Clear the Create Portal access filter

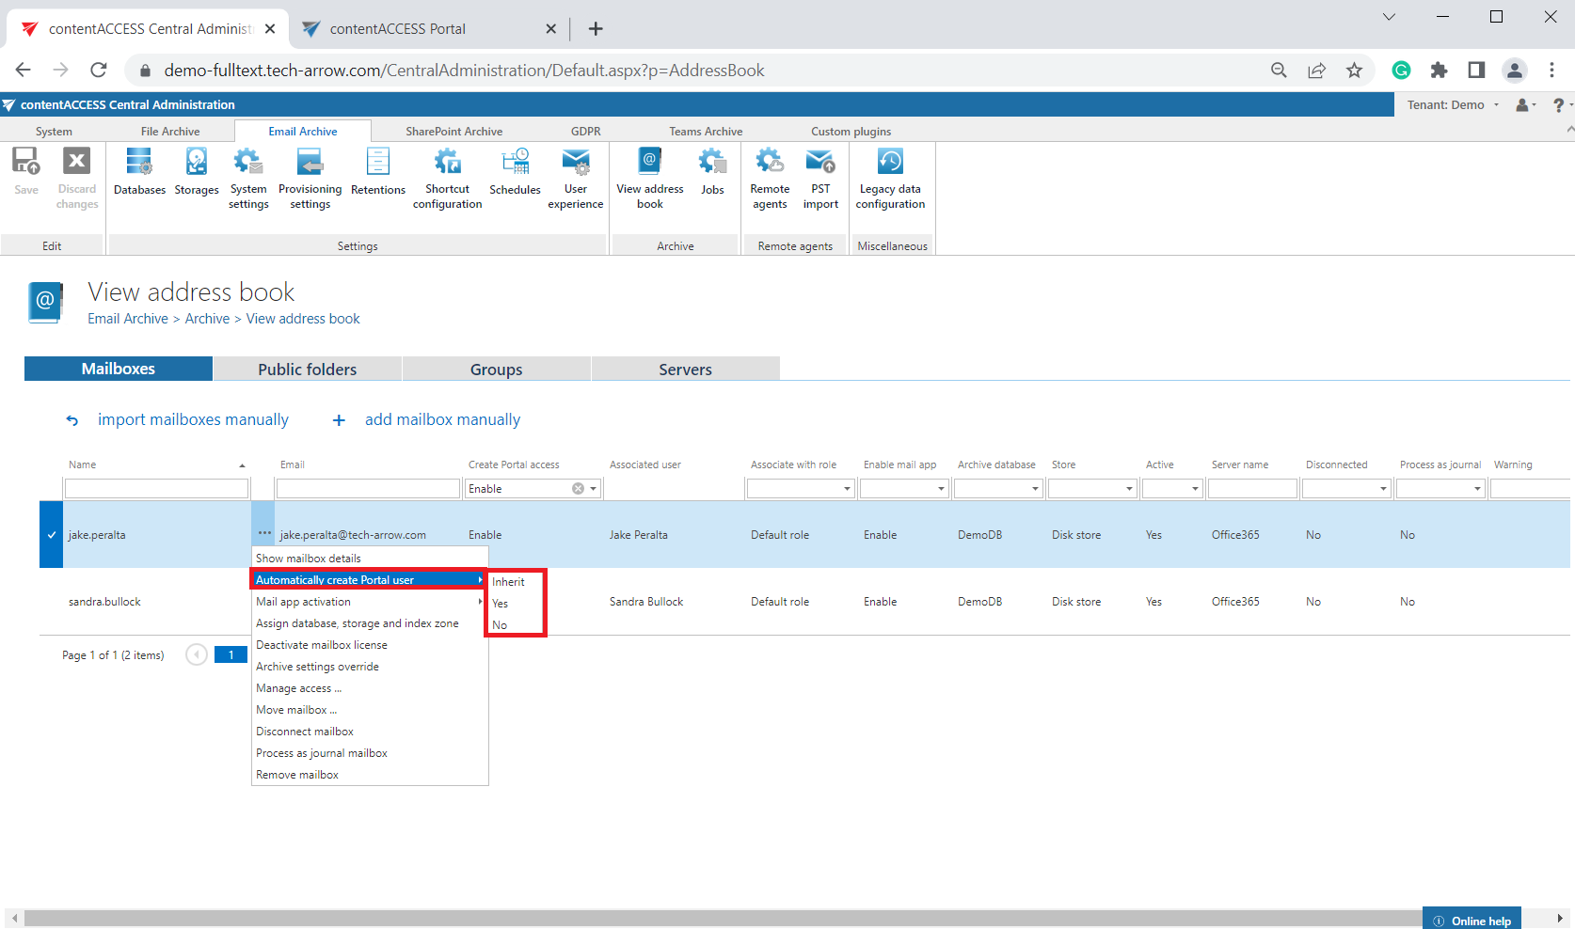tap(578, 489)
